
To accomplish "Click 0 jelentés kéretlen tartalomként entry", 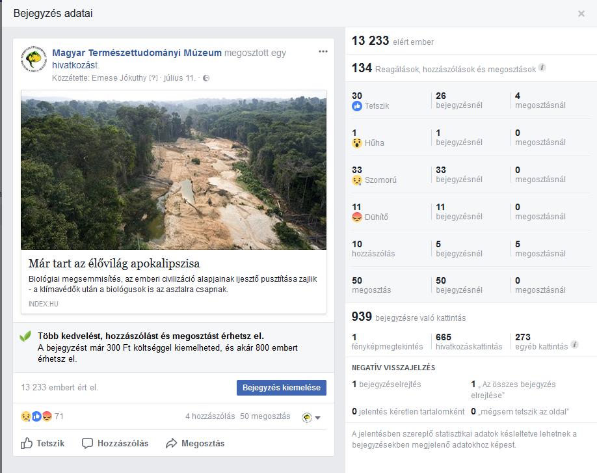I will 408,412.
